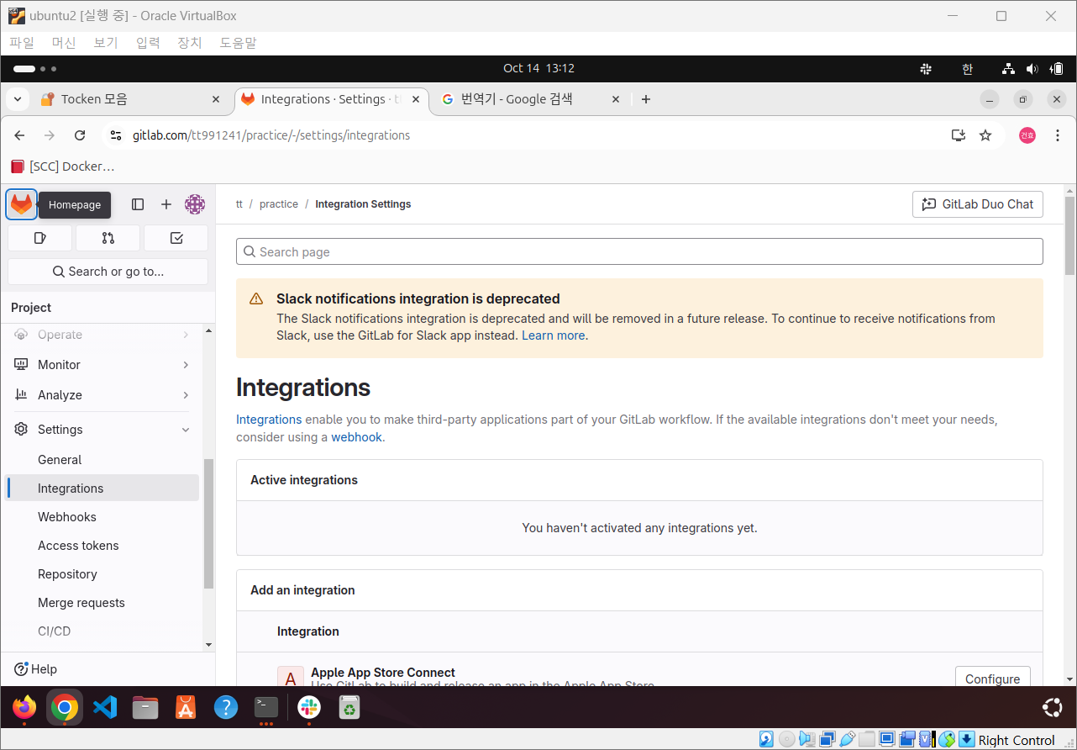
Task: Collapse the Settings sidebar section
Action: tap(103, 430)
